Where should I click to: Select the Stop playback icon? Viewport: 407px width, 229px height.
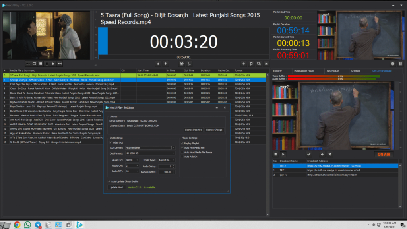point(41,63)
